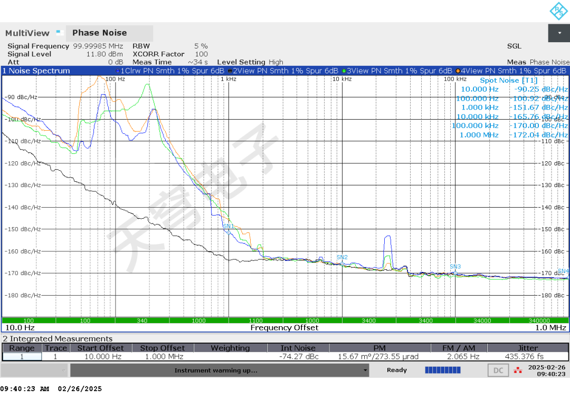570x400 pixels.
Task: Click the red network status icon
Action: (x=518, y=370)
